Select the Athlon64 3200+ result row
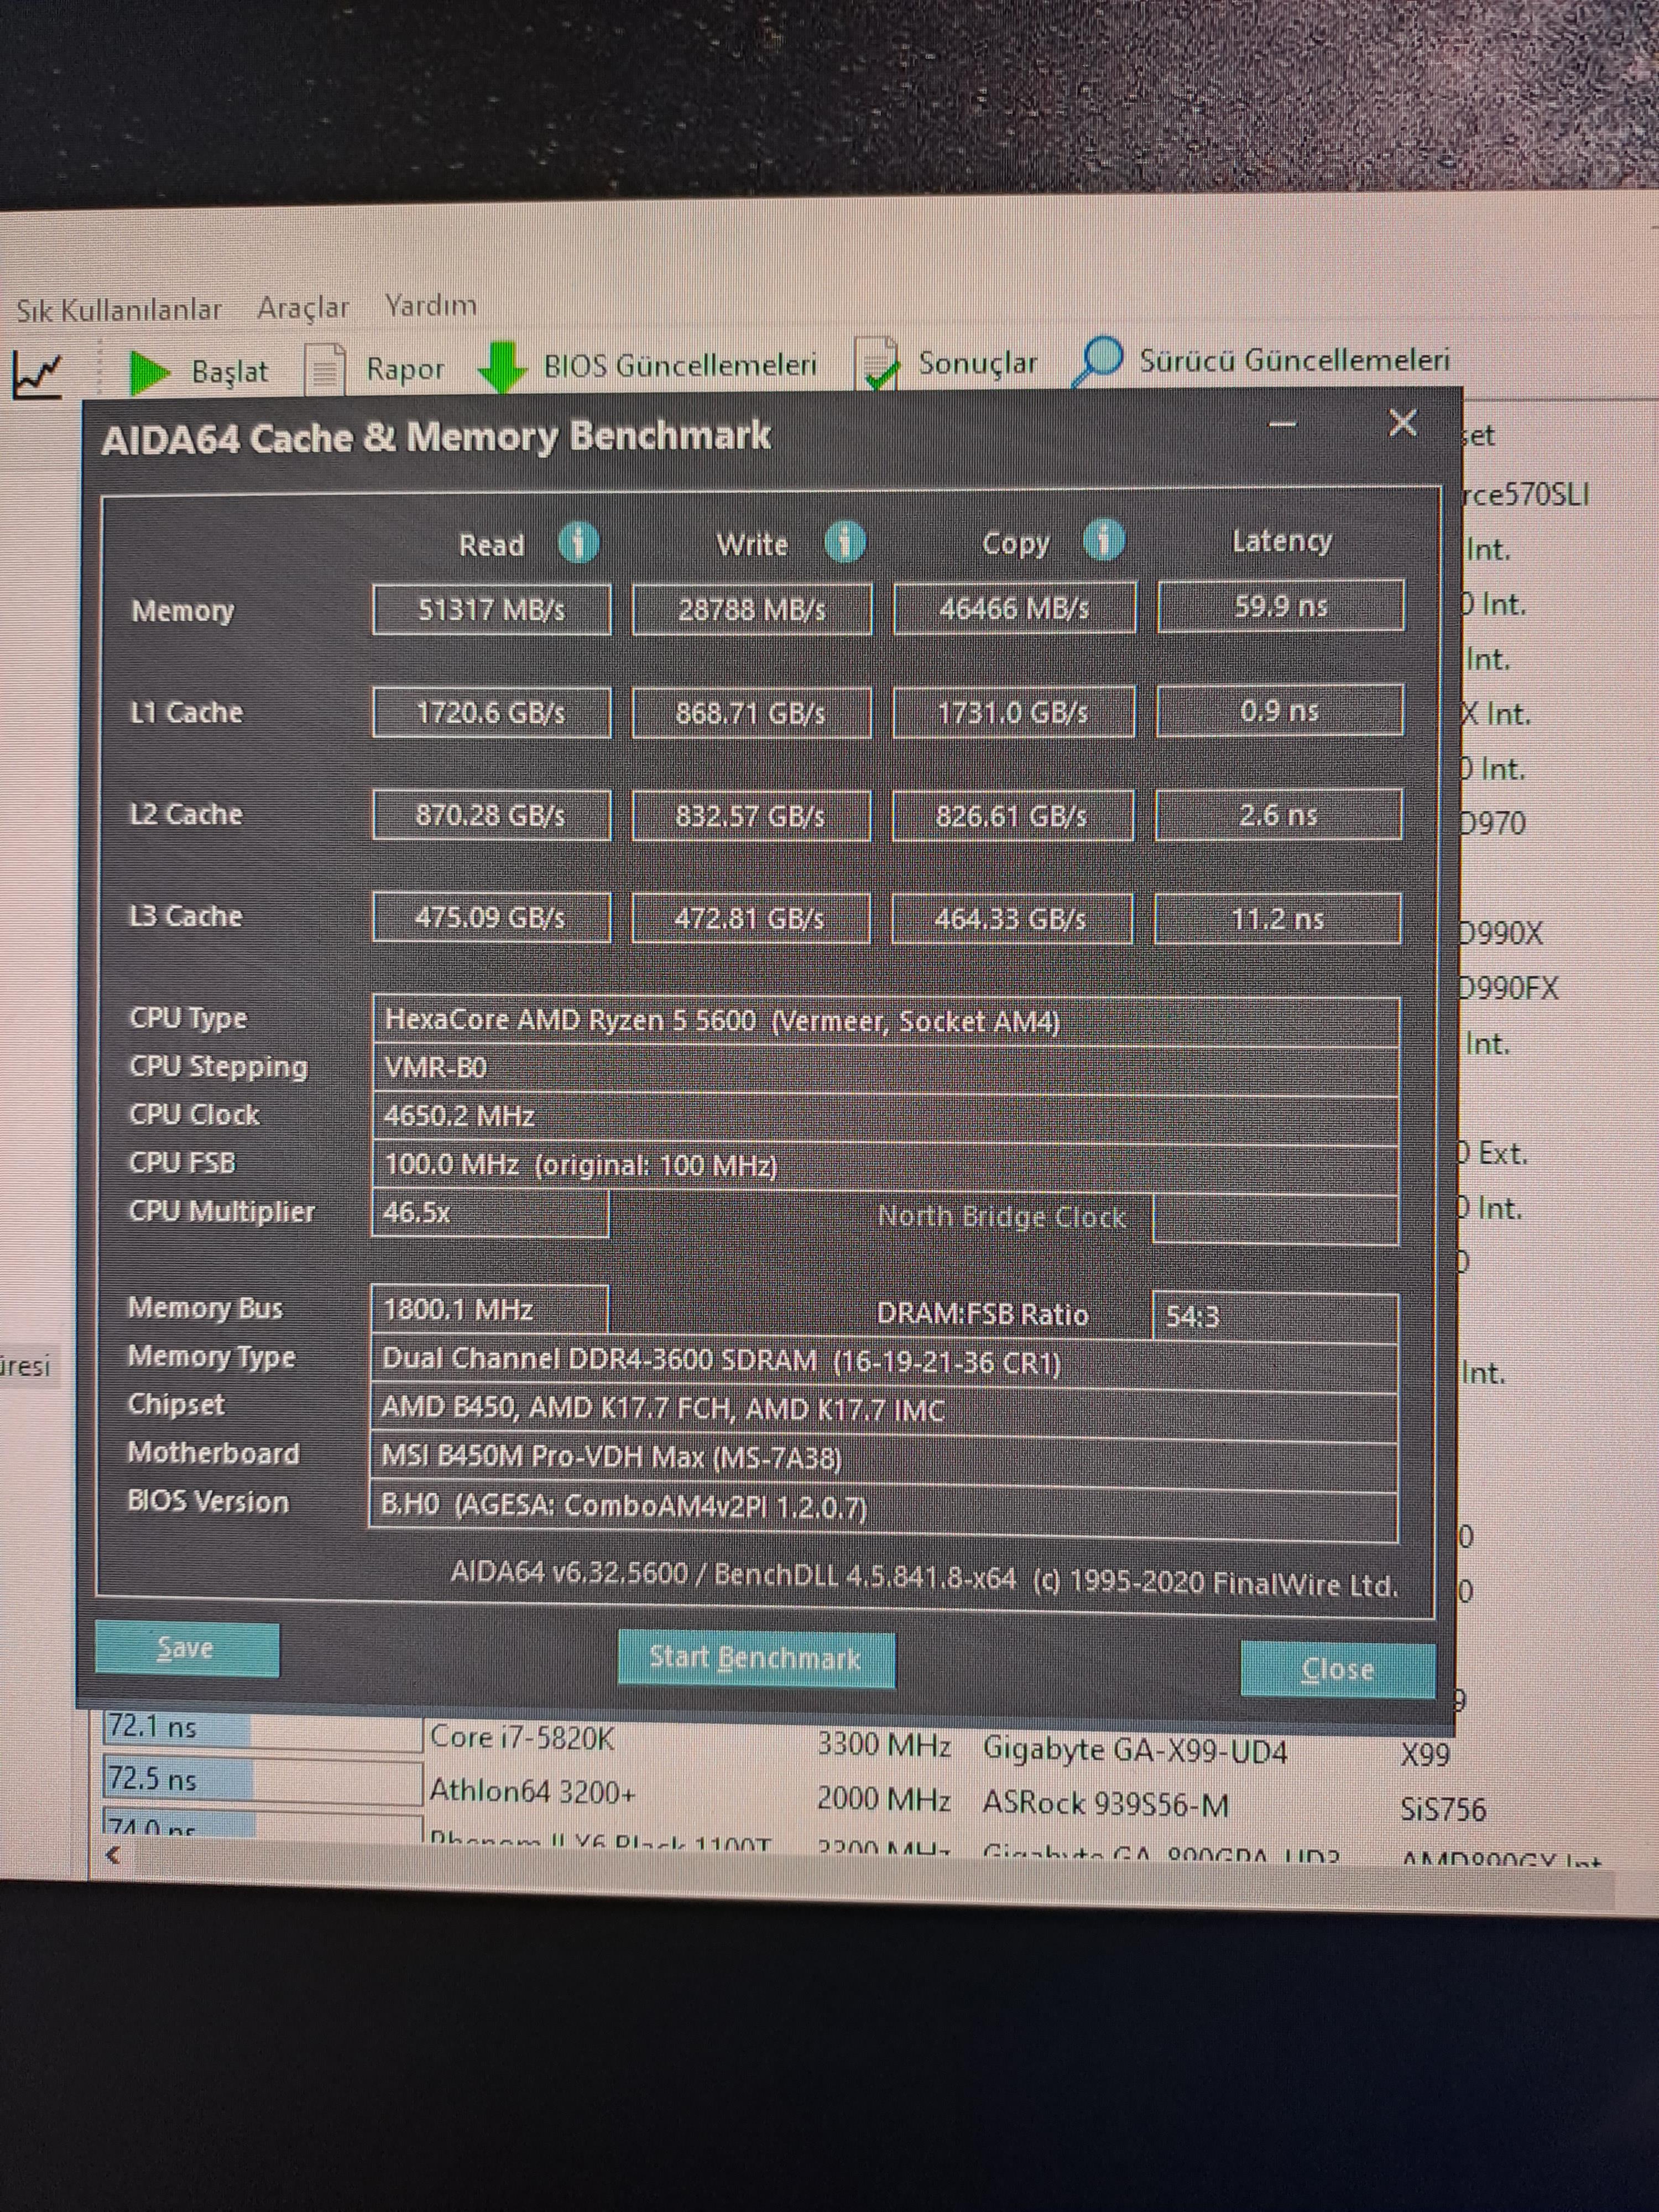 coord(532,1792)
